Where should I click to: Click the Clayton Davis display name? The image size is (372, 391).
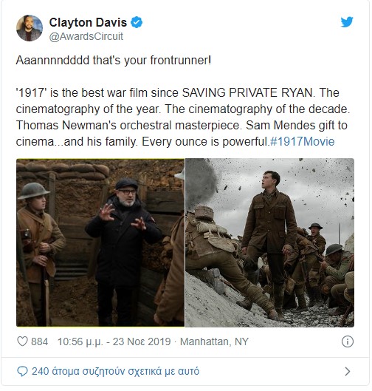point(88,22)
